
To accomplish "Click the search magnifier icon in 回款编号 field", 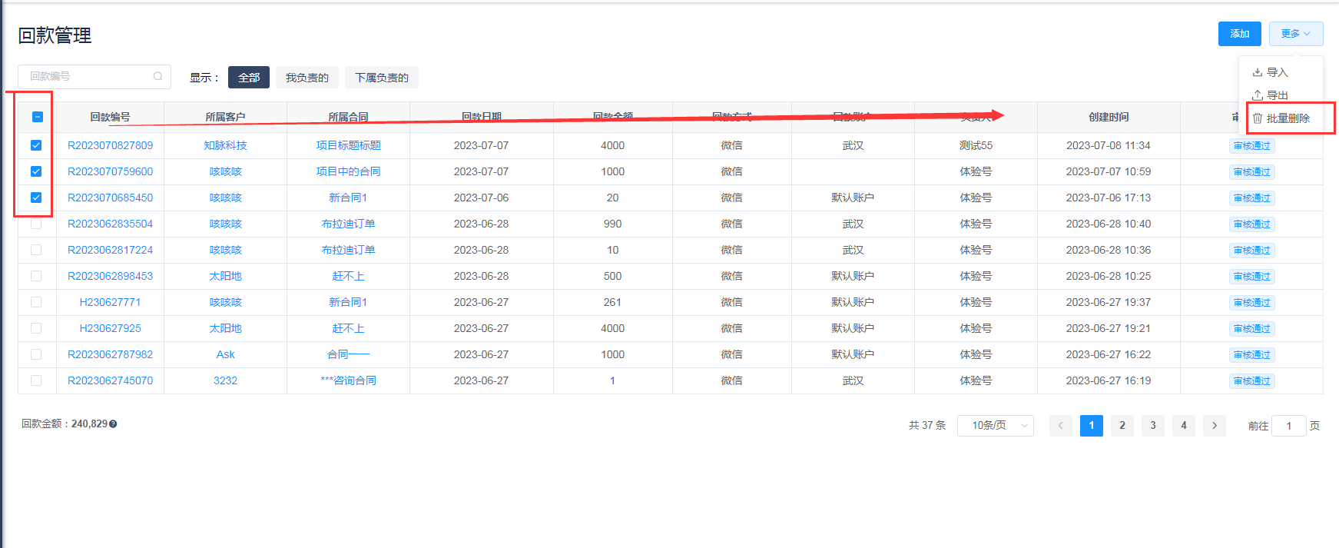I will point(157,76).
